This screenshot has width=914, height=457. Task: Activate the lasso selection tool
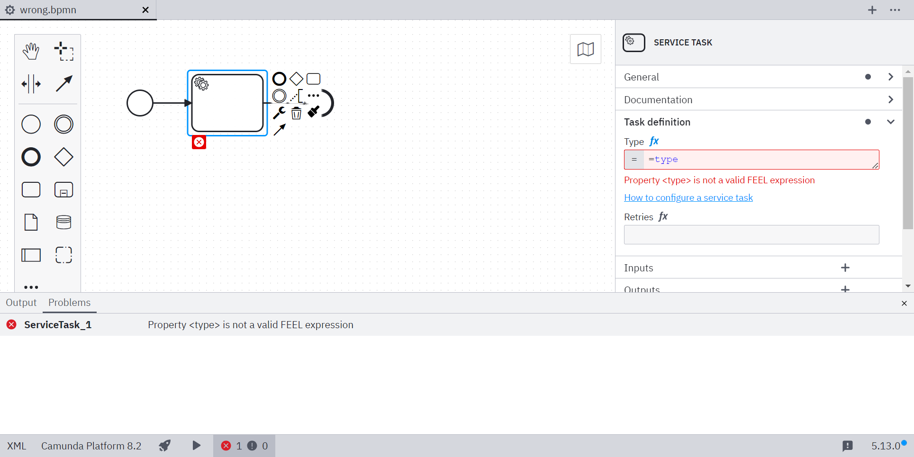[x=64, y=51]
